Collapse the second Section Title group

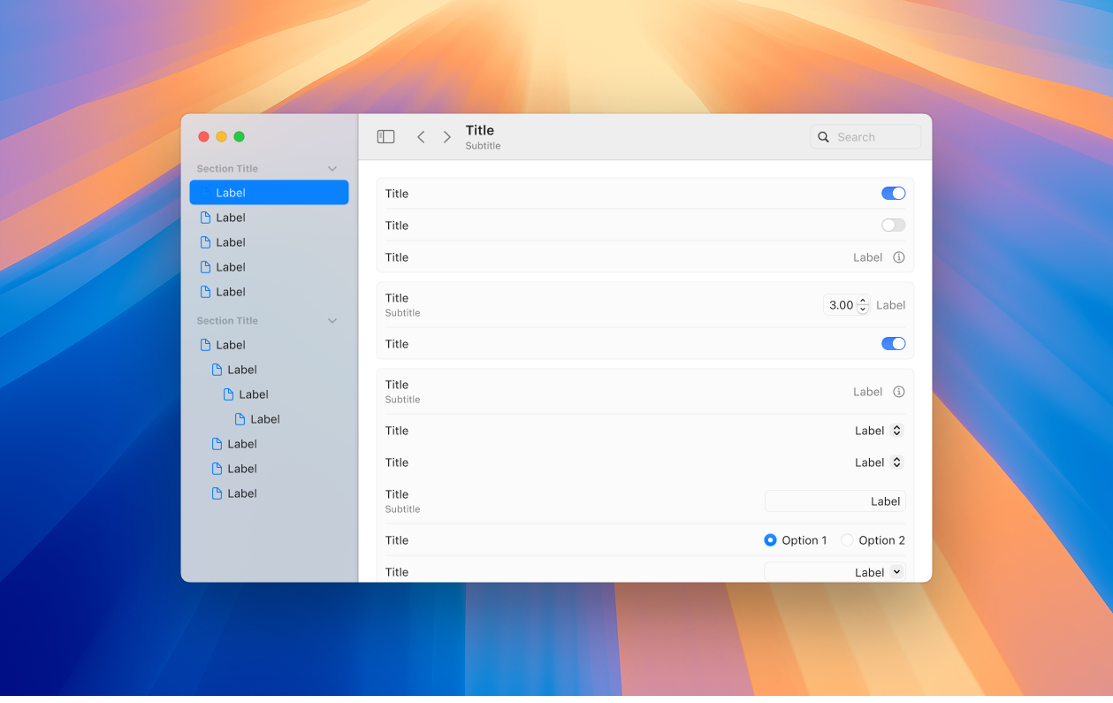[332, 320]
